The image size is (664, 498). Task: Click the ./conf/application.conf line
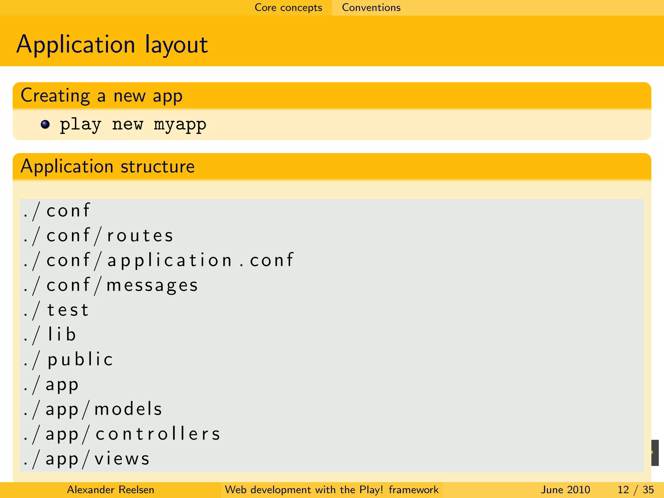(158, 261)
